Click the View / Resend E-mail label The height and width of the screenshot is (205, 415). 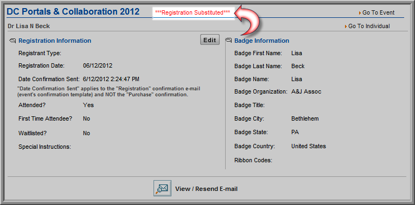coord(206,189)
